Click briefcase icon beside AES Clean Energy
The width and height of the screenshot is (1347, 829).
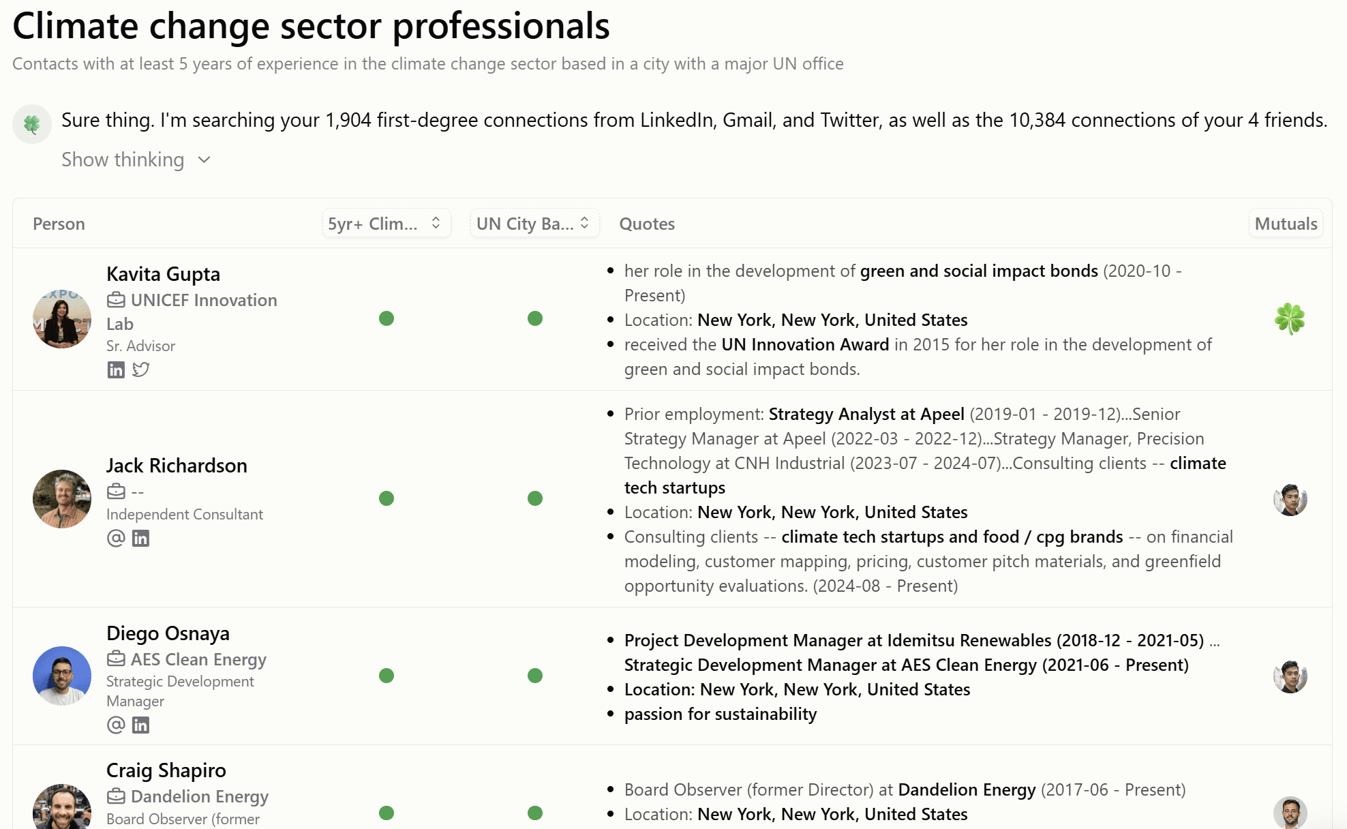[x=116, y=659]
